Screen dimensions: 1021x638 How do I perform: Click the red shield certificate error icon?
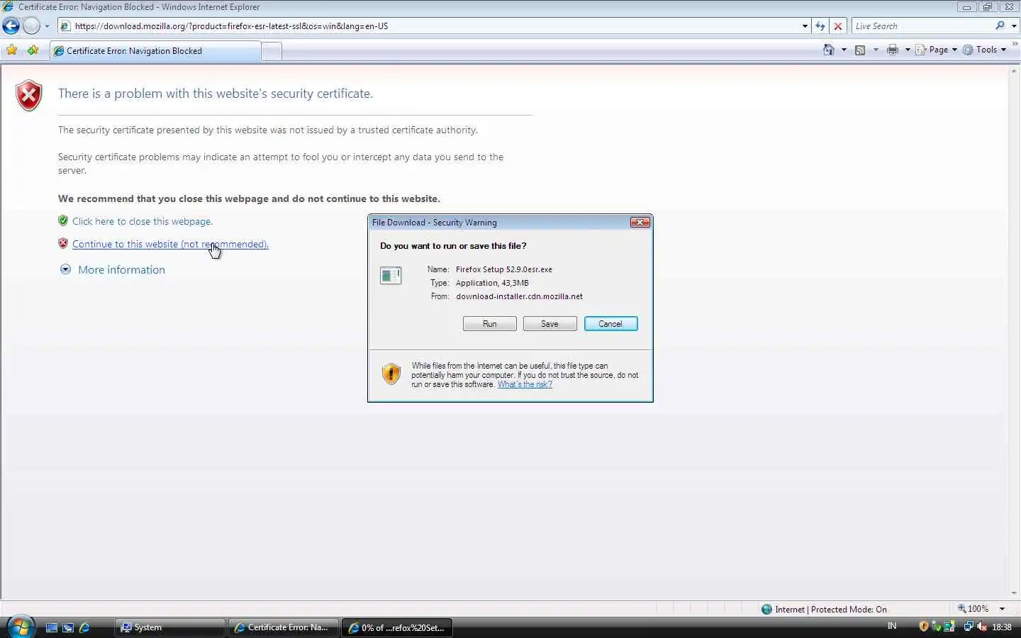pyautogui.click(x=29, y=96)
